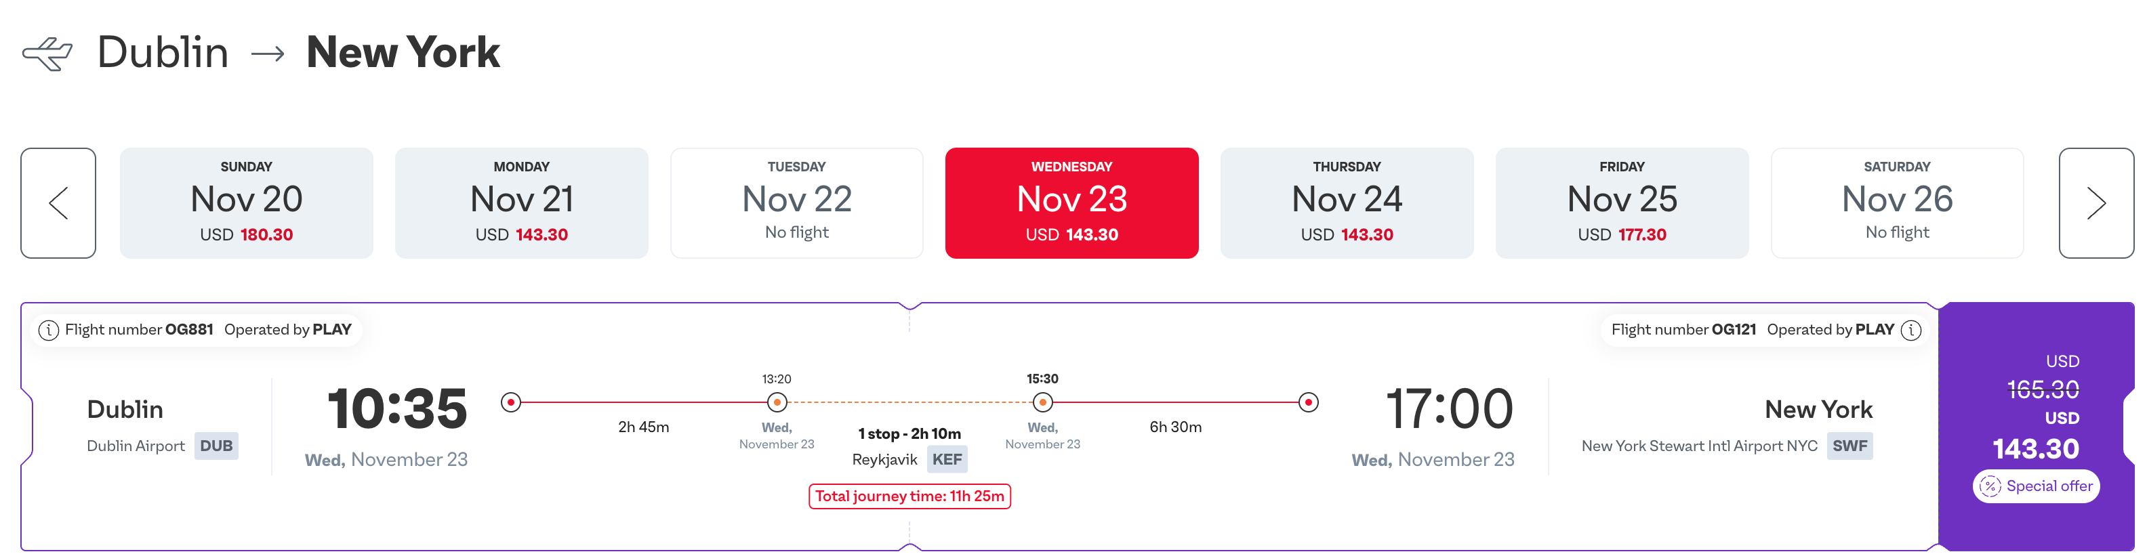The height and width of the screenshot is (554, 2147).
Task: Click the KEF stopover airport code
Action: pos(947,459)
